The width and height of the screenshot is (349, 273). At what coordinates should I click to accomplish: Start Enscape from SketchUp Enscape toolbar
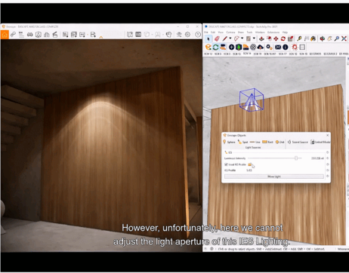[208, 47]
